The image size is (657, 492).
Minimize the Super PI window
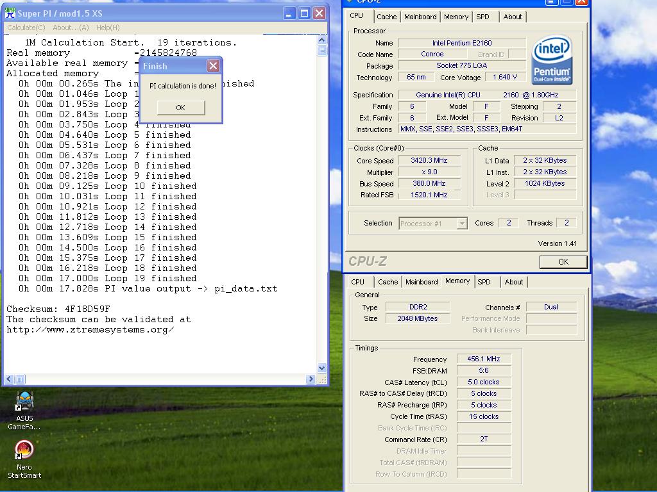tap(289, 13)
